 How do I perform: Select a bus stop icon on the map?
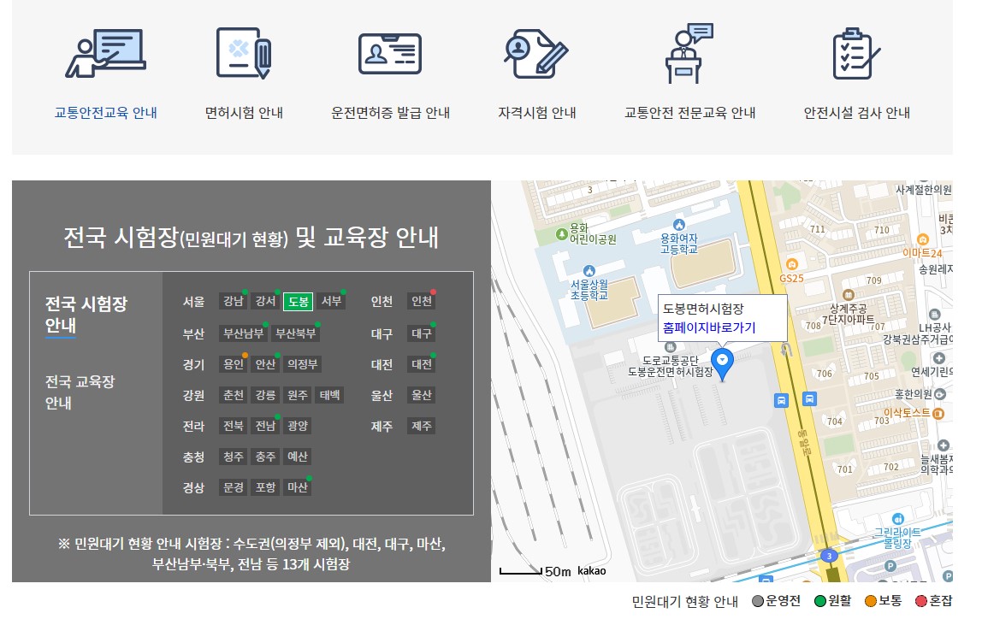click(x=781, y=399)
